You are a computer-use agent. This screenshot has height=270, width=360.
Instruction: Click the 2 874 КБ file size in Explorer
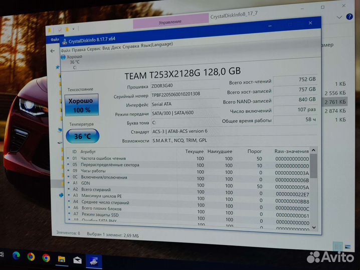[x=335, y=111]
